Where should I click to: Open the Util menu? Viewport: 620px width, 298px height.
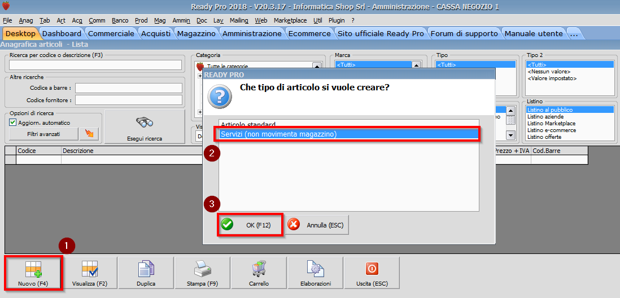point(317,20)
